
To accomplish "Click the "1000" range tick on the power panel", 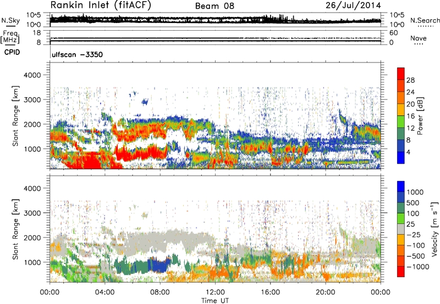I will click(32, 149).
